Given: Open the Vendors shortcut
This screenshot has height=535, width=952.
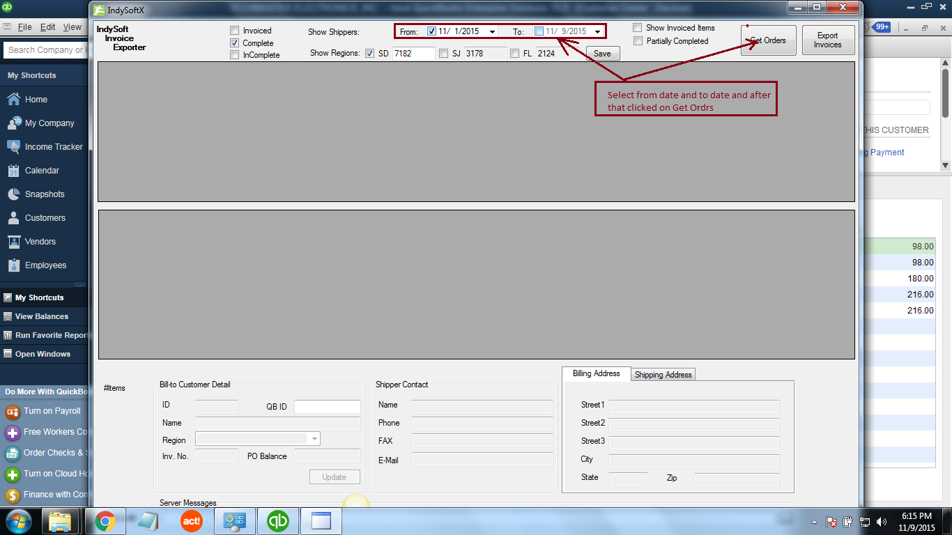Looking at the screenshot, I should (x=40, y=242).
